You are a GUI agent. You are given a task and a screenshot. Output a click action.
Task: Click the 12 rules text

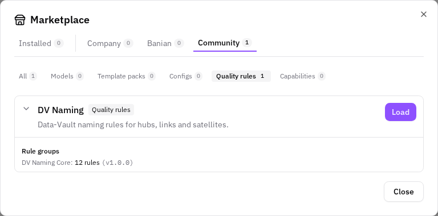[87, 163]
